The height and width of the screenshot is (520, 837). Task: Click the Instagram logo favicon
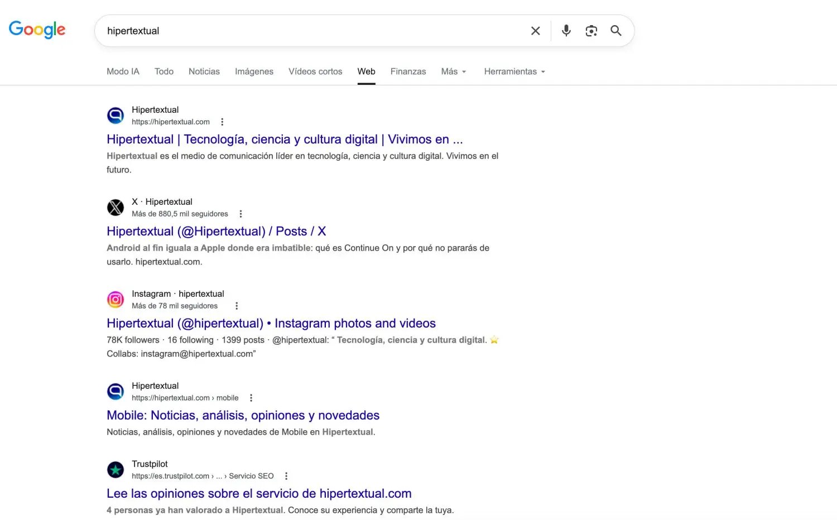116,300
